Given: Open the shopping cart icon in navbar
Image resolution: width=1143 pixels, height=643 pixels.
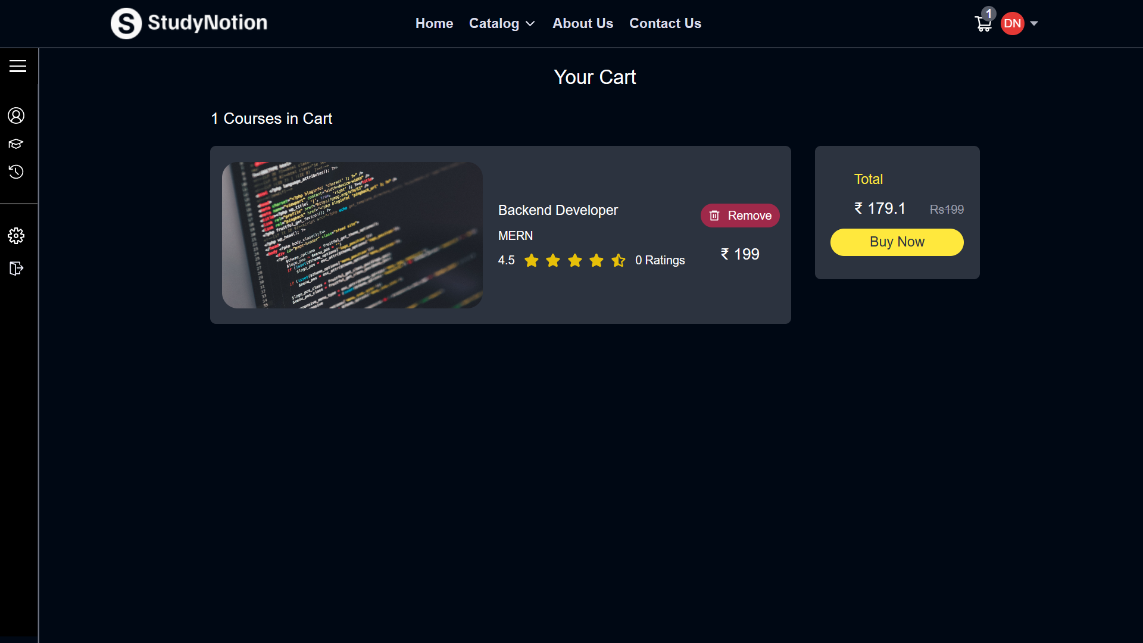Looking at the screenshot, I should click(x=983, y=23).
